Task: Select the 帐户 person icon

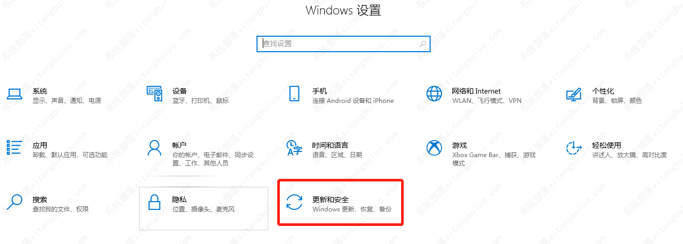Action: (x=154, y=148)
